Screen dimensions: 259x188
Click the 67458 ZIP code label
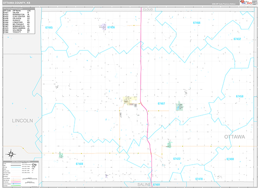[240, 96]
